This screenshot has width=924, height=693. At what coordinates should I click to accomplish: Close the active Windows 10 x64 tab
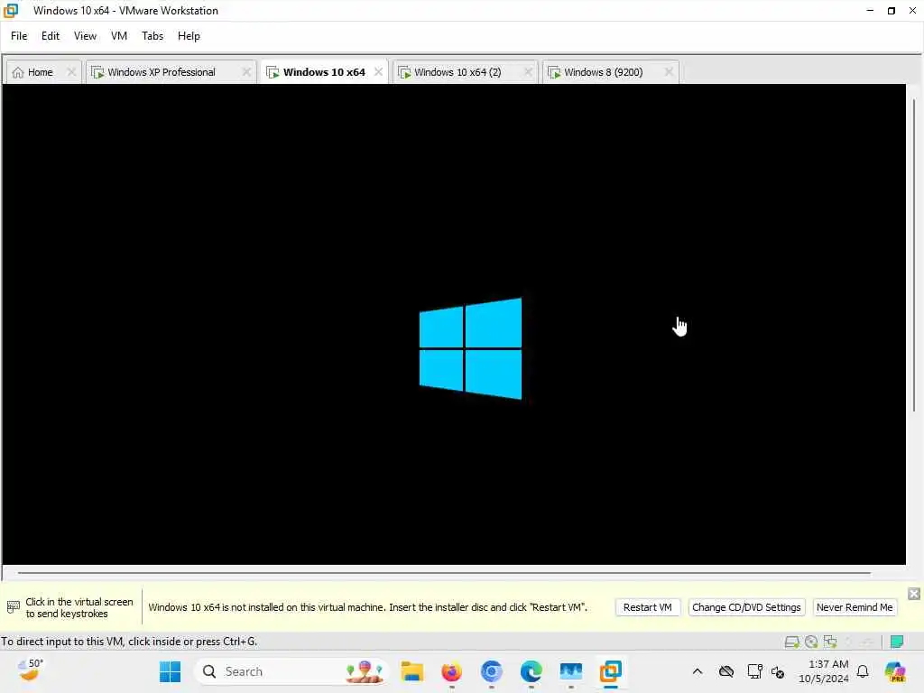[378, 72]
